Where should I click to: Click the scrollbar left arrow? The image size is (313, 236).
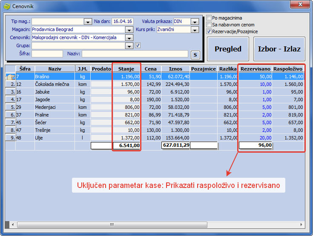coord(13,225)
